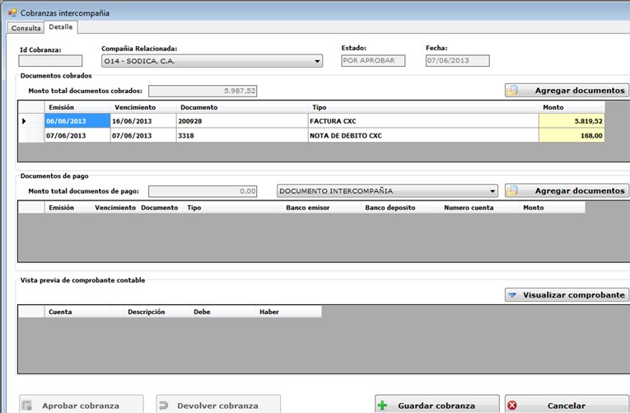Screen dimensions: 630x413
Task: Click the return arrow icon on Devolver cobranza
Action: tap(164, 406)
